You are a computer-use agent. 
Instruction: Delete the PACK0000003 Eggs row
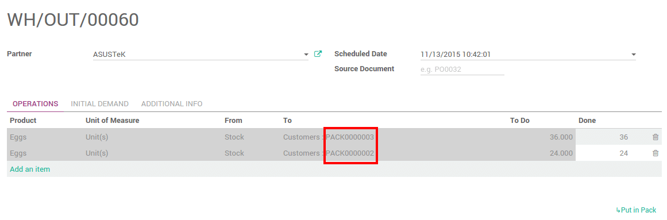click(656, 137)
